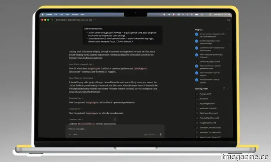Click the file icon beside MotionService.swift
This screenshot has height=162, width=271.
197,108
